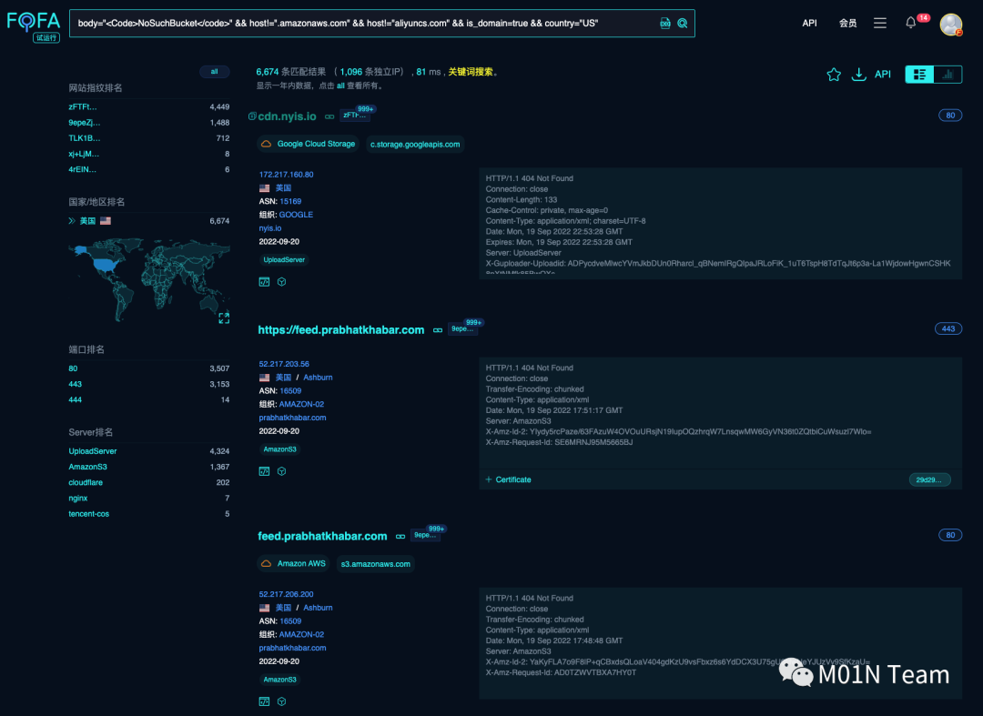Screen dimensions: 983x716
Task: Switch to chart statistics view
Action: [948, 75]
